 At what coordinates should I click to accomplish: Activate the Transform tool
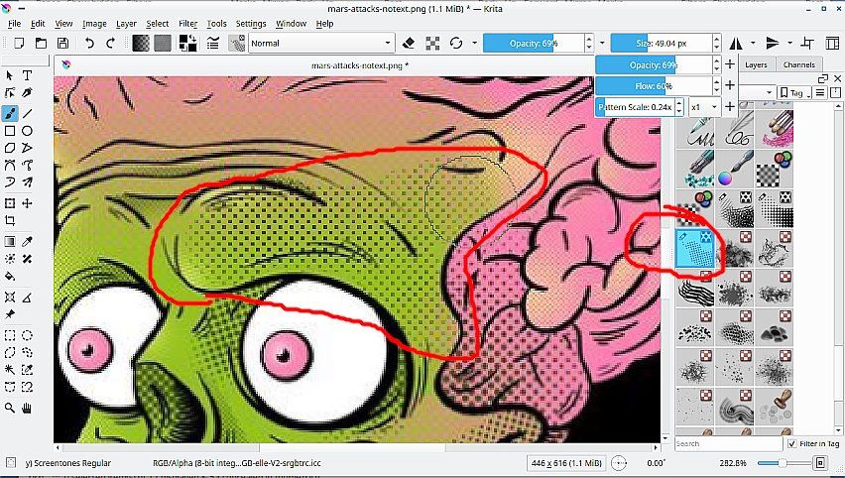[x=10, y=203]
